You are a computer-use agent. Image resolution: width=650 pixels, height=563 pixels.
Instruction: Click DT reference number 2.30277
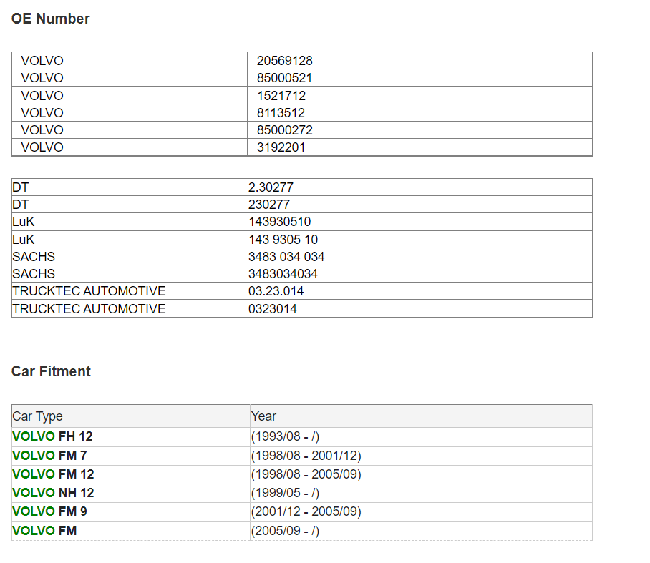(271, 187)
